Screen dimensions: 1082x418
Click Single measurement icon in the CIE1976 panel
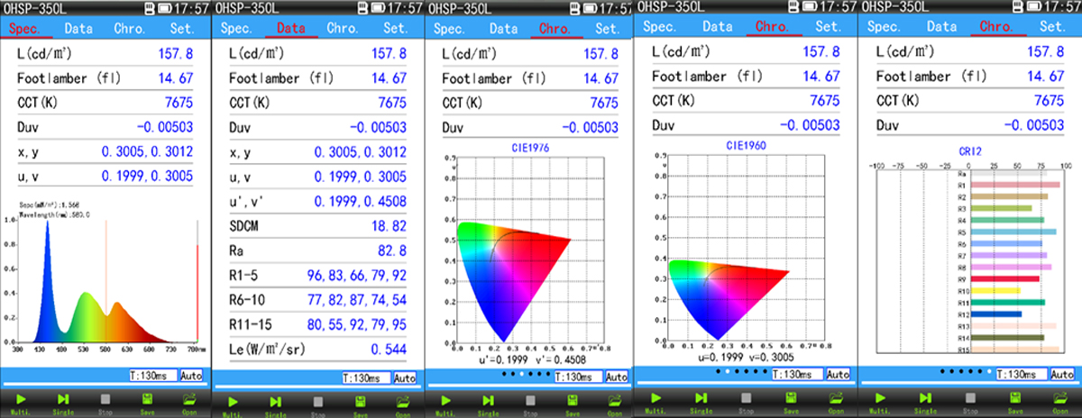pos(487,402)
